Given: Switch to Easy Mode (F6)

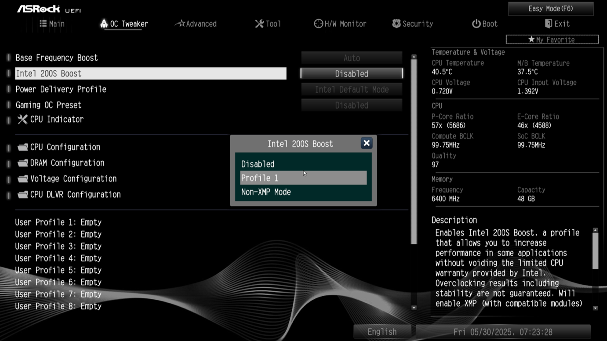Looking at the screenshot, I should pos(550,9).
